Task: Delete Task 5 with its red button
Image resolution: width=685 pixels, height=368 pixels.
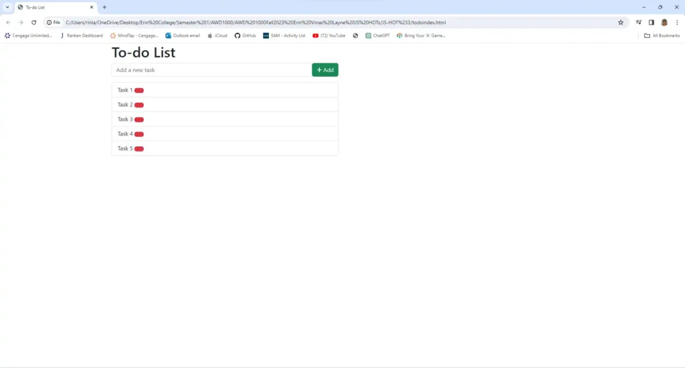Action: coord(139,149)
